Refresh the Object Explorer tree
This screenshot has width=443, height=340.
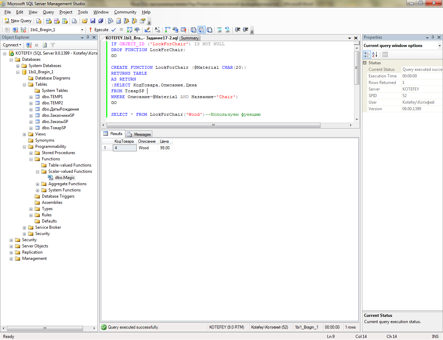(45, 45)
